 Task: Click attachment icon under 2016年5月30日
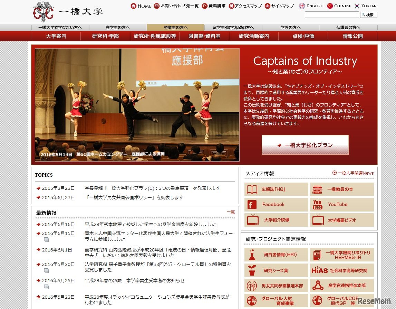tap(46, 270)
